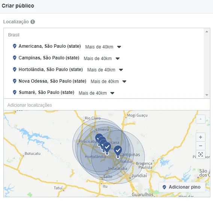Image resolution: width=213 pixels, height=201 pixels.
Task: Click the Guarulhos label on map
Action: [x=142, y=195]
